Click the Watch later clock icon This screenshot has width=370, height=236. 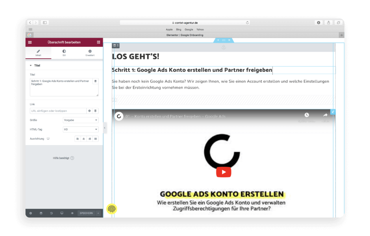[307, 115]
